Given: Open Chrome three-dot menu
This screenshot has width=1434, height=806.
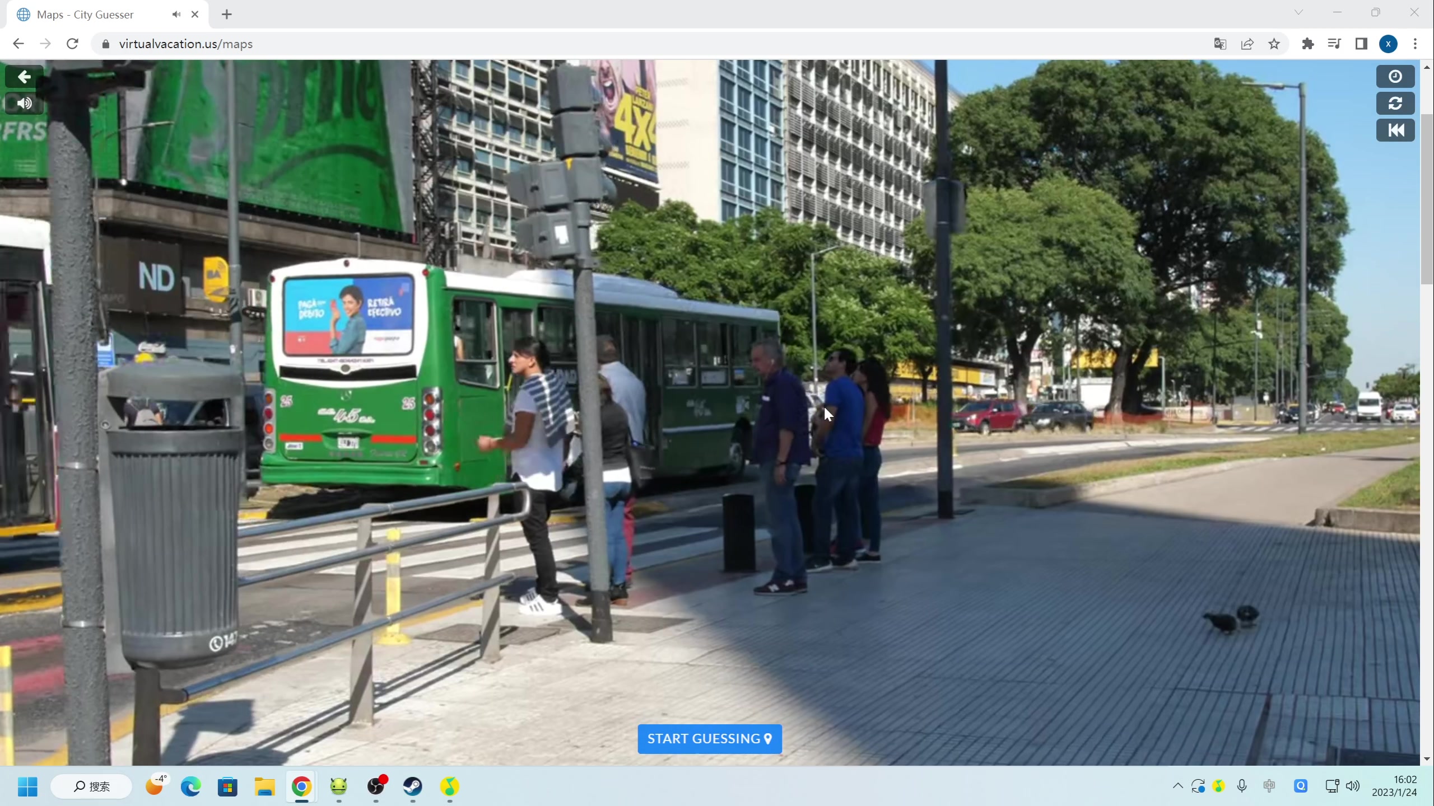Looking at the screenshot, I should click(1415, 44).
